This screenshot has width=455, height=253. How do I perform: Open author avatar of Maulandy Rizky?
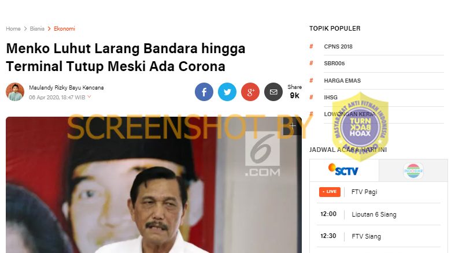tap(15, 92)
